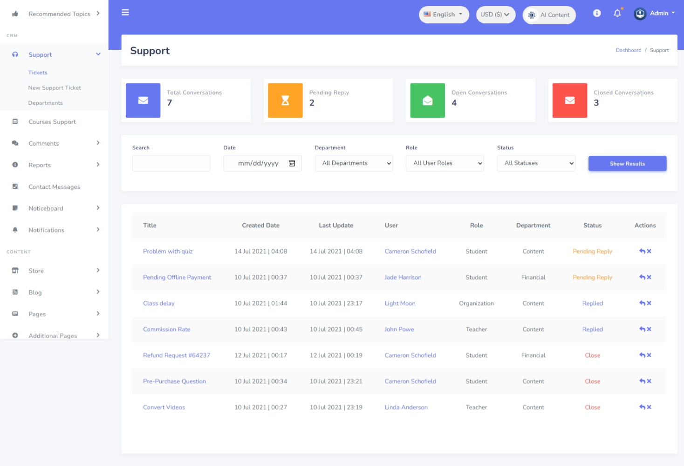Close the Refund Request #64237 ticket
The image size is (684, 466).
pyautogui.click(x=649, y=355)
